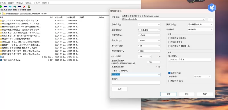
Task: Open the 压缩等级 dropdown showing 5 - 标准压缩
Action: click(149, 30)
